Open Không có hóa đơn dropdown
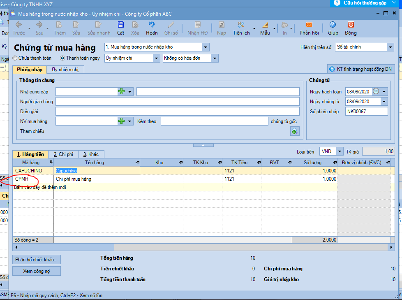 click(215, 58)
